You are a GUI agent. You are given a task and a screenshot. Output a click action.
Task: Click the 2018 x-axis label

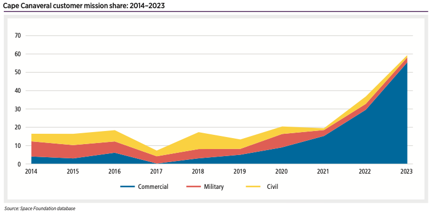click(198, 171)
